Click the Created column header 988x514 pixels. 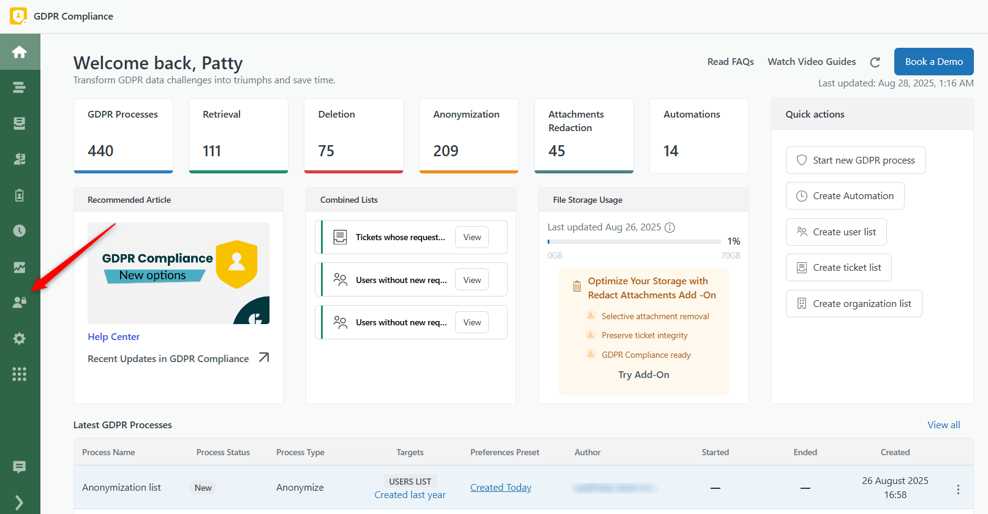coord(895,453)
